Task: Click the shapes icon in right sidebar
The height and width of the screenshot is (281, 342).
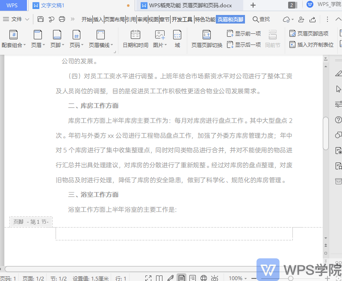Action: click(338, 135)
